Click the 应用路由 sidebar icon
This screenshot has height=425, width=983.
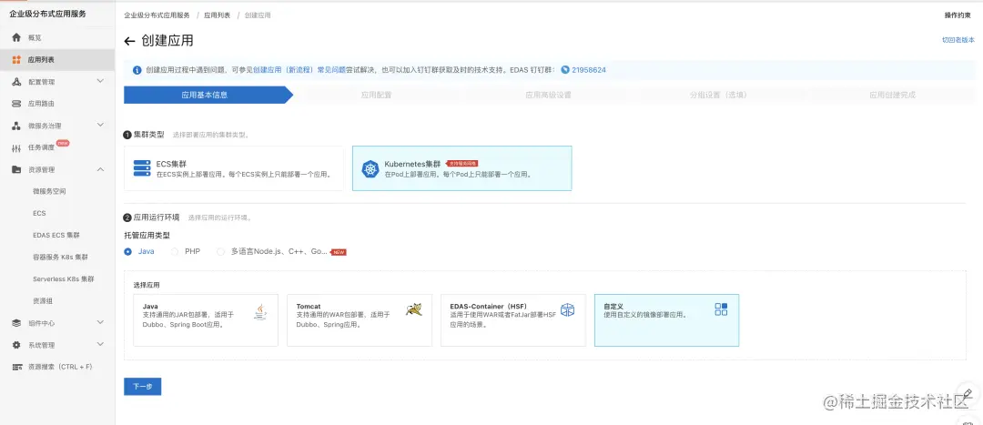pos(16,104)
